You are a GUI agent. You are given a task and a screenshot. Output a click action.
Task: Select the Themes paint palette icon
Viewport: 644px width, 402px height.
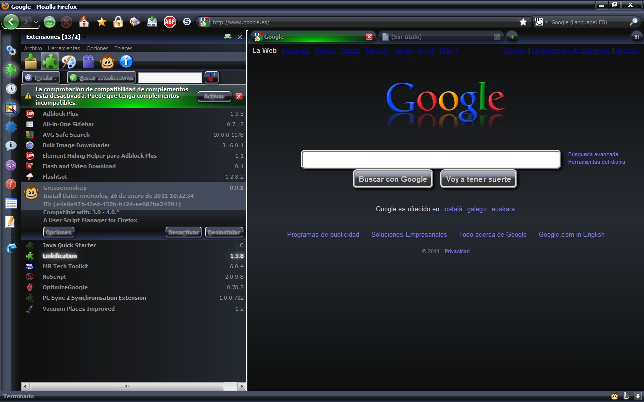click(x=69, y=61)
